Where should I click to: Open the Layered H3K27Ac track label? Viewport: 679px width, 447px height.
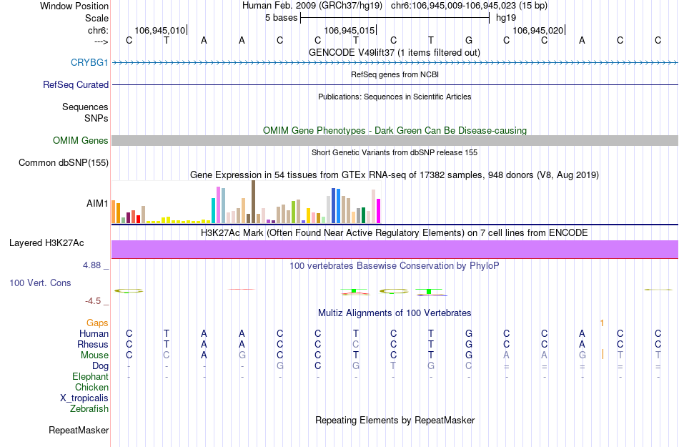(x=46, y=242)
